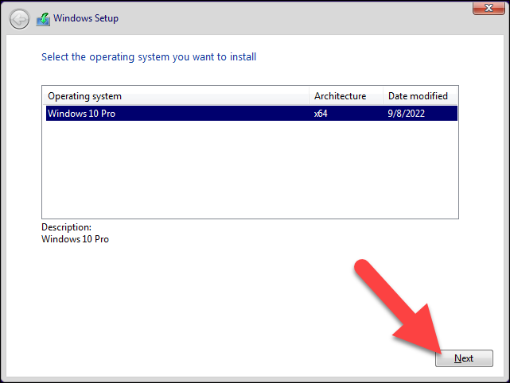Image resolution: width=510 pixels, height=383 pixels.
Task: Sort by Operating system column header
Action: [176, 96]
